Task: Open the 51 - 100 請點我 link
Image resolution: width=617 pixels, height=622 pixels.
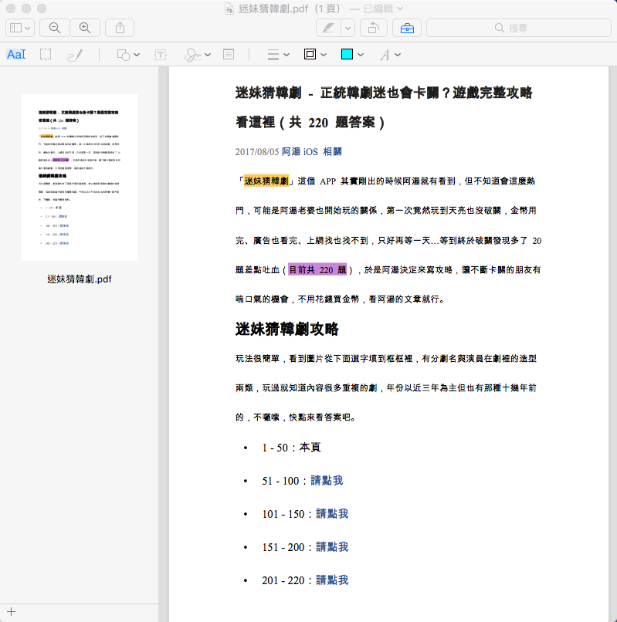Action: (327, 481)
